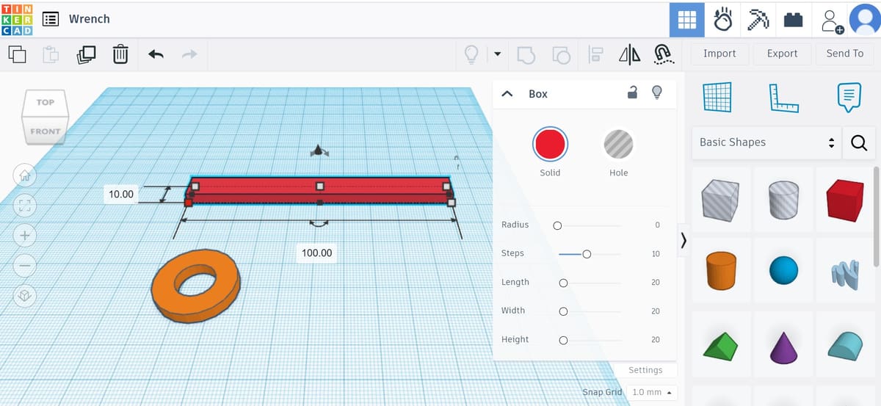The image size is (881, 406).
Task: Collapse the Box inspector panel
Action: (507, 94)
